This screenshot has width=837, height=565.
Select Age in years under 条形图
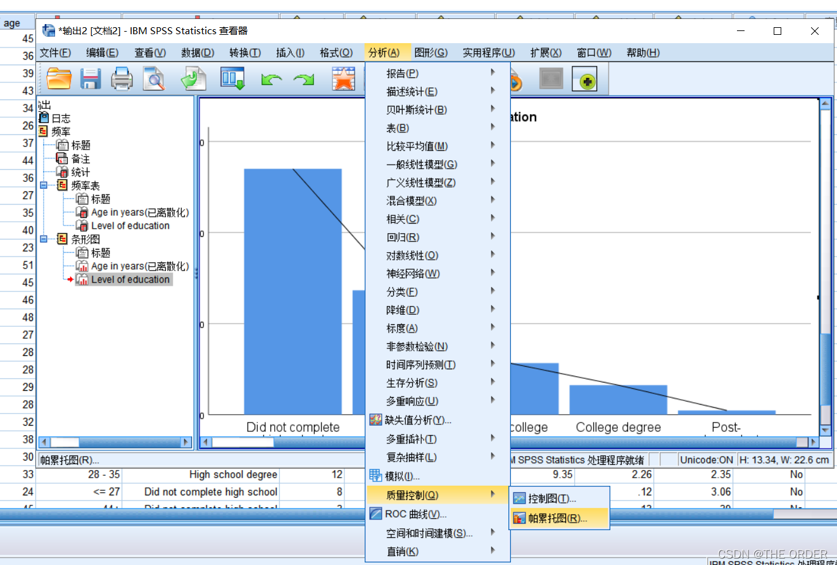[140, 266]
